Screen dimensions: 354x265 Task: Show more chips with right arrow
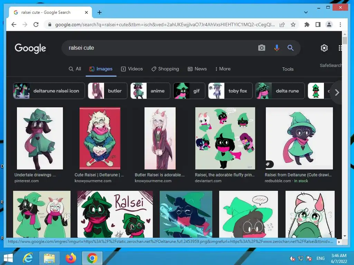point(337,92)
